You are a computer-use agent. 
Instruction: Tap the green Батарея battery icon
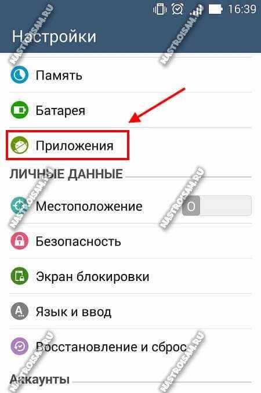tap(19, 110)
